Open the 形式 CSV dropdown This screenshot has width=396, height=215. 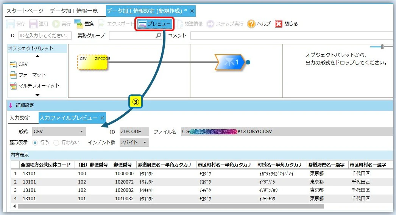pos(59,132)
